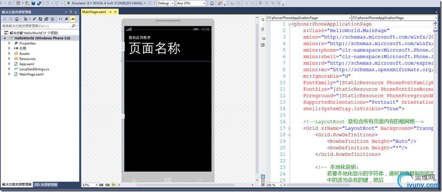Open the Any CPU platform dropdown
442x192 pixels.
point(204,3)
